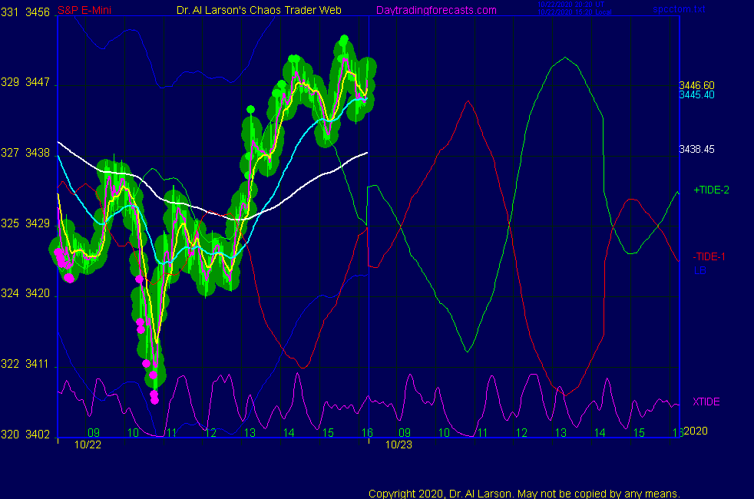Select the 'Dr. Al Larson's Chaos Trader Web' heading
The image size is (754, 499).
pos(259,10)
